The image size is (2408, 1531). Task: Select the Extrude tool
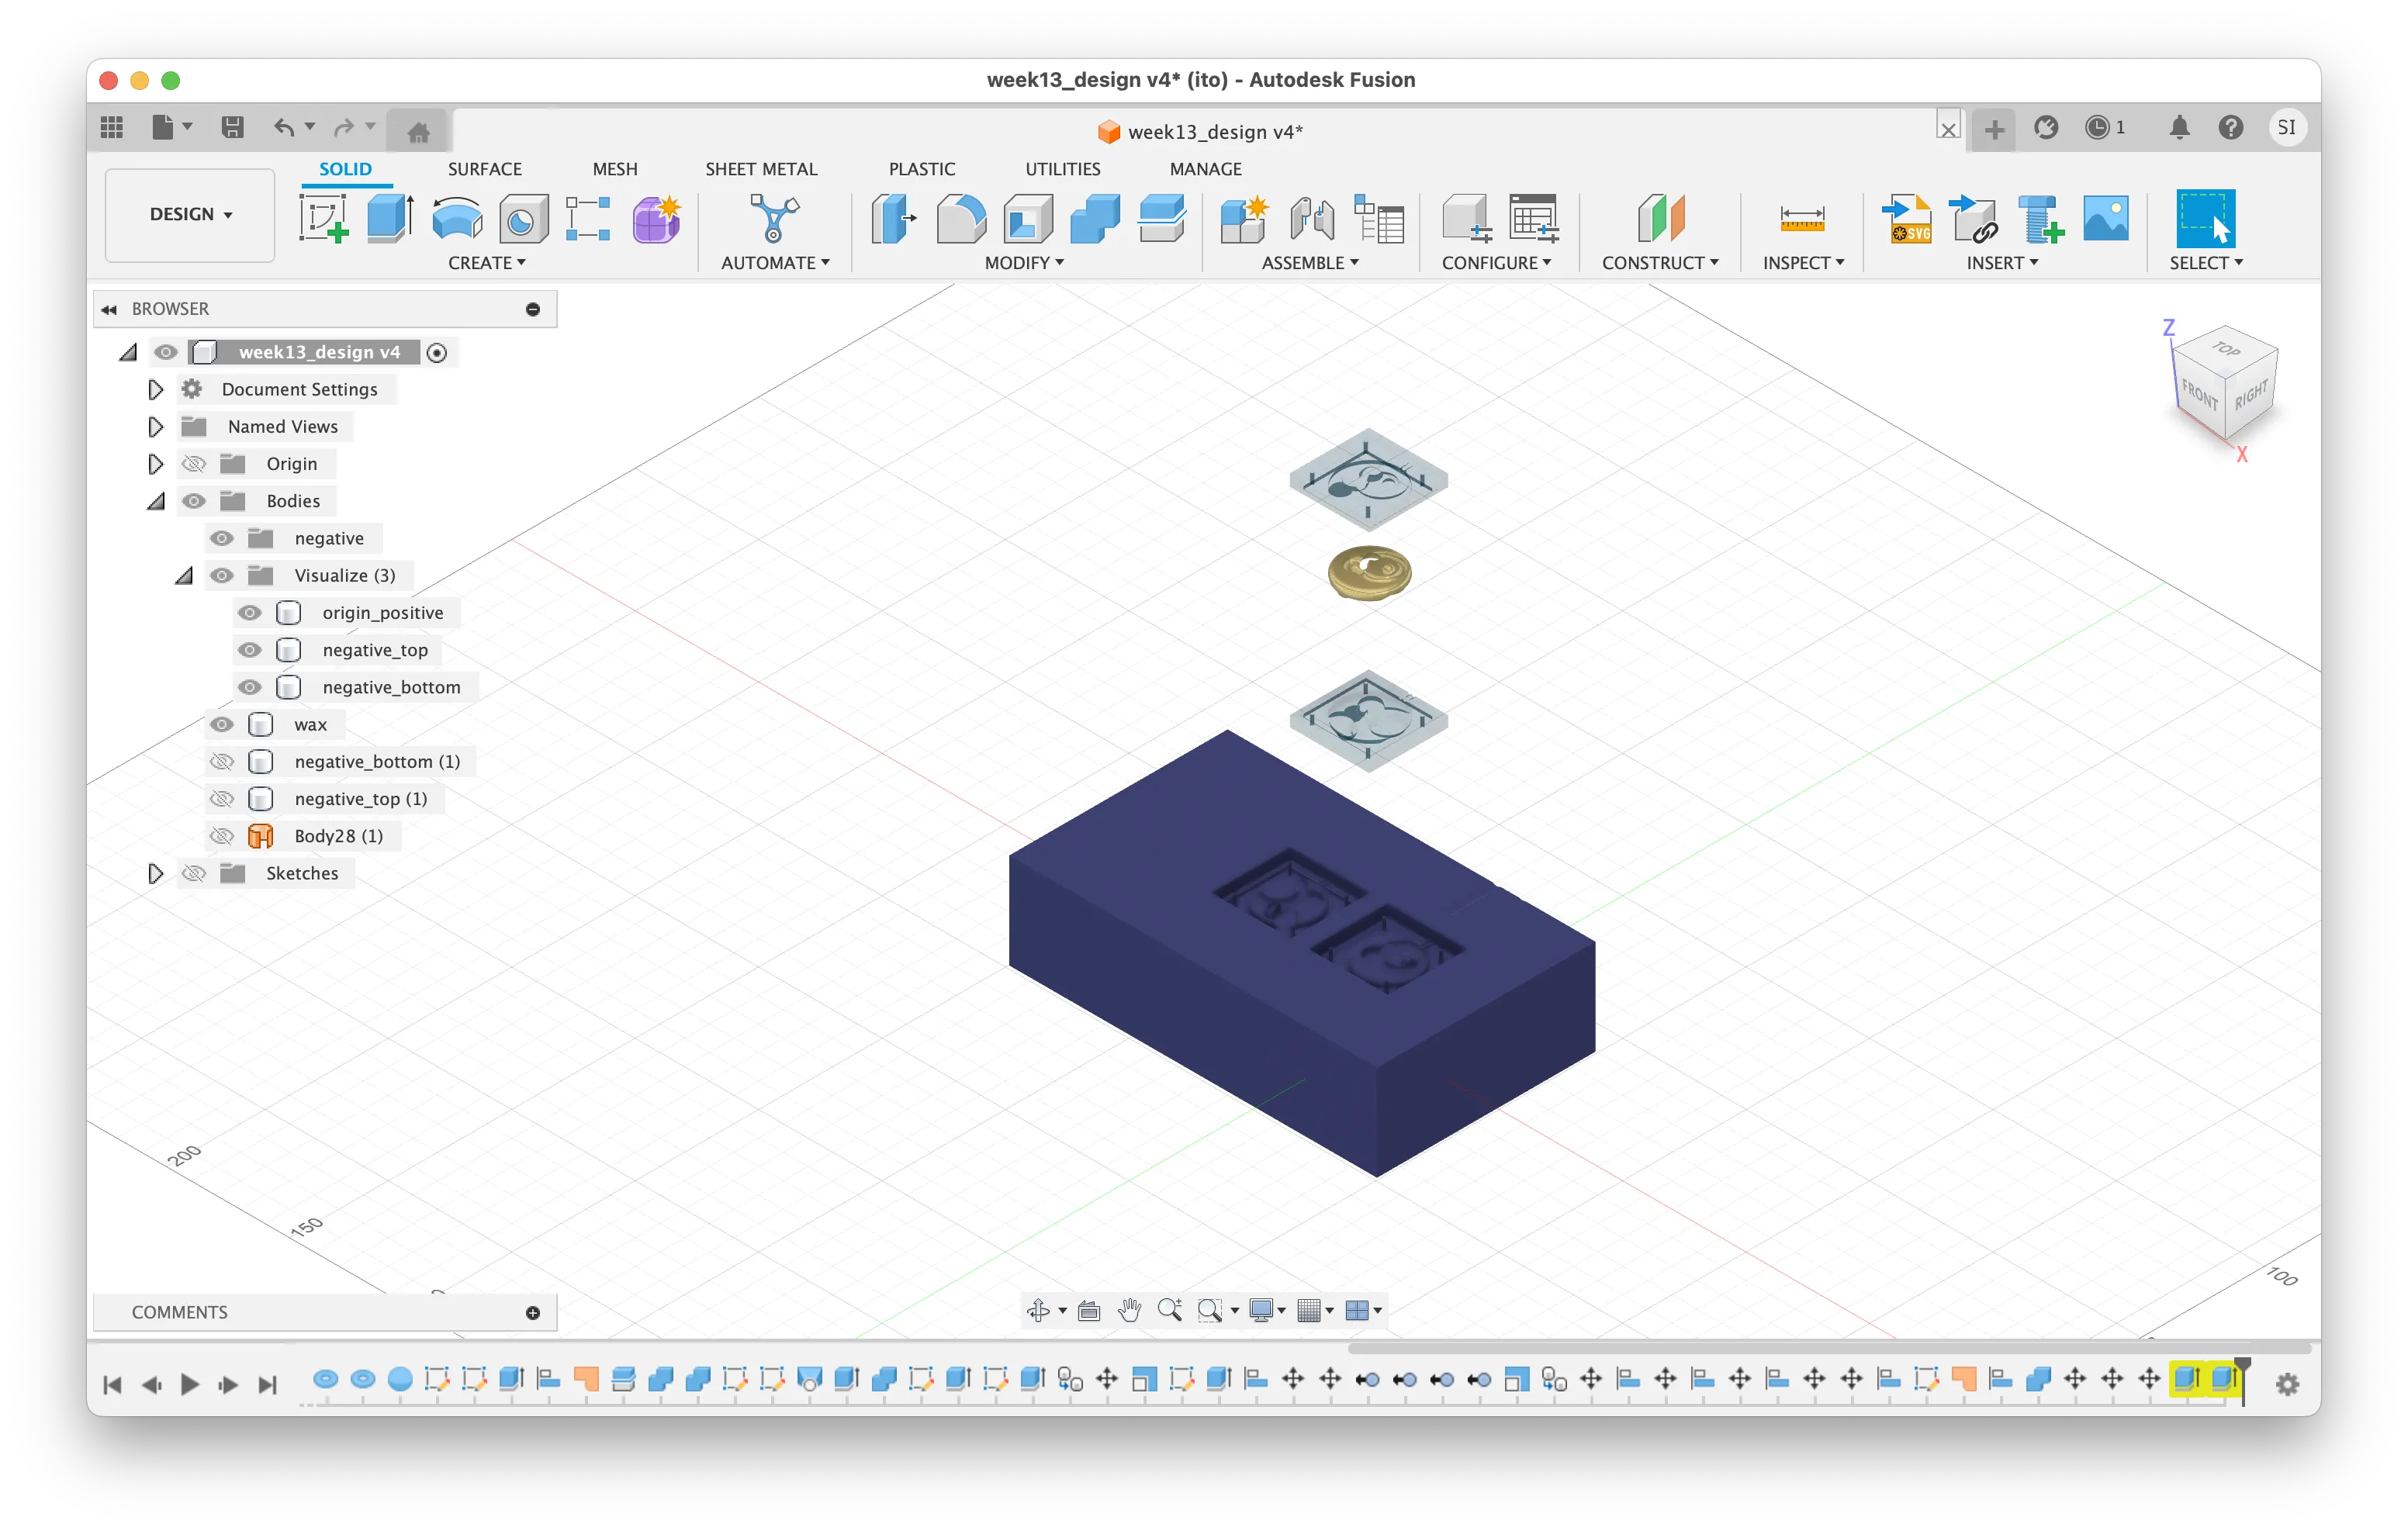(x=390, y=218)
